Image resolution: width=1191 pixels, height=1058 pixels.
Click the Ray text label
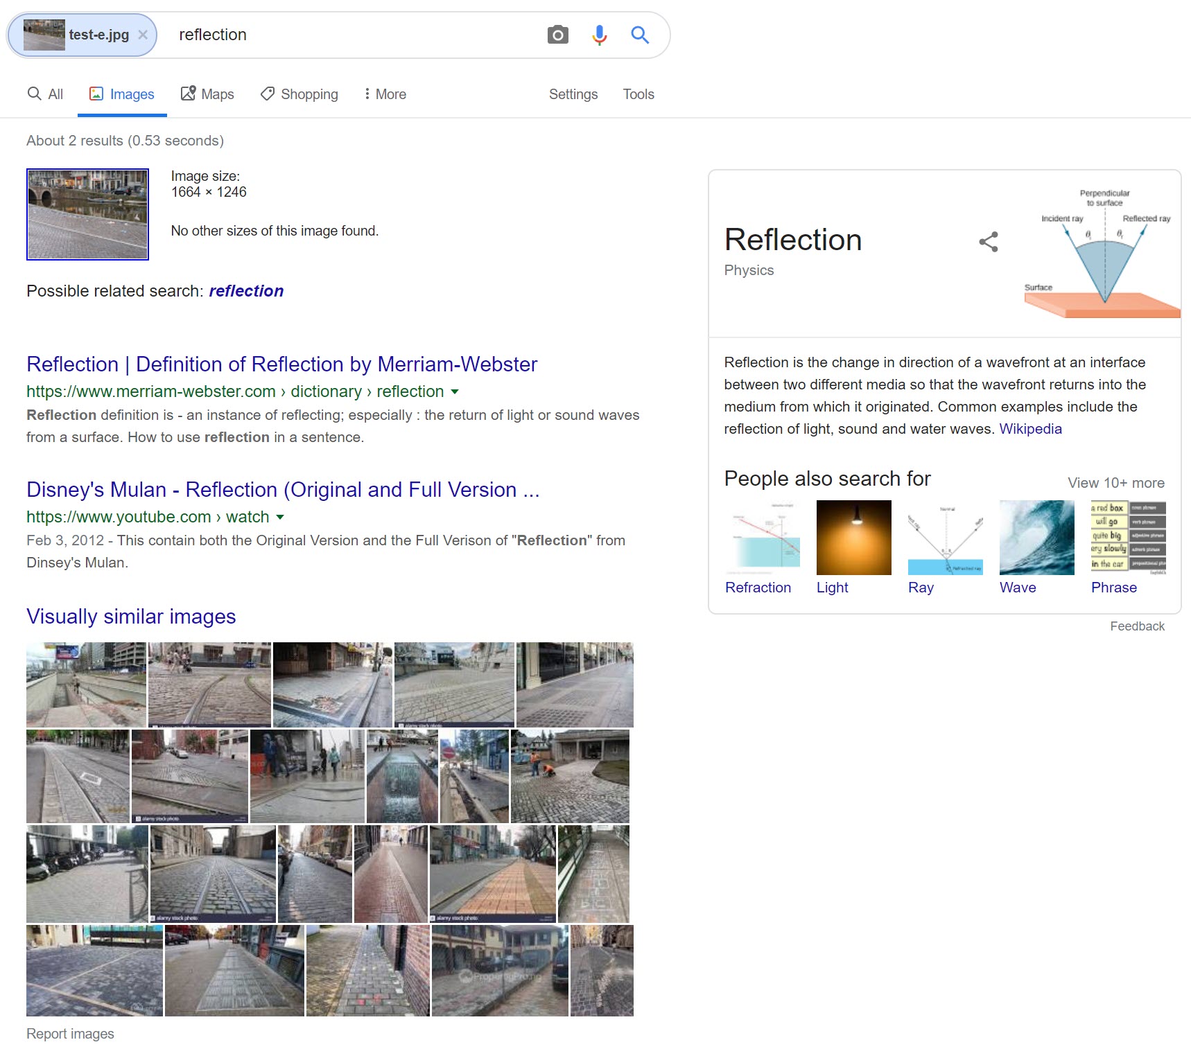point(921,588)
